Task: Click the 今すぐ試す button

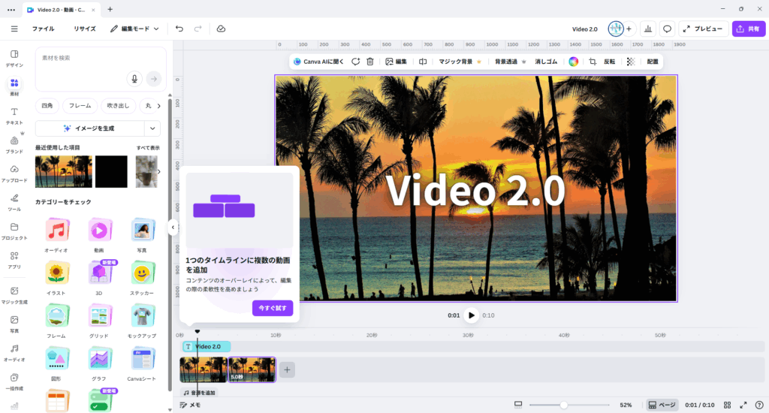Action: (273, 308)
